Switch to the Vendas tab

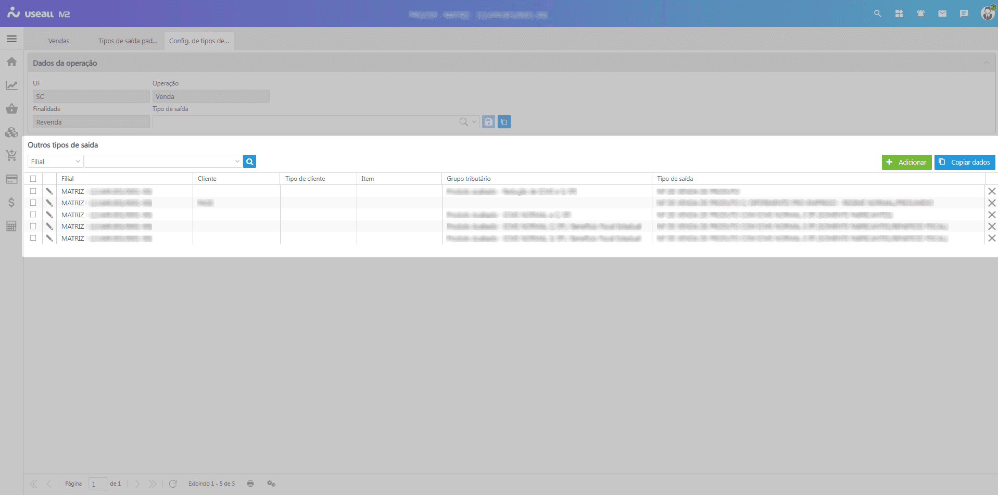(x=58, y=41)
